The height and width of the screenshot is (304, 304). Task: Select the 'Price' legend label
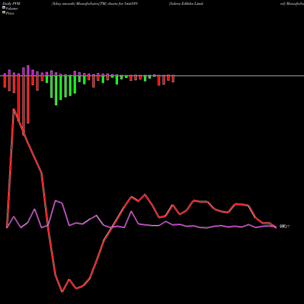[10, 13]
